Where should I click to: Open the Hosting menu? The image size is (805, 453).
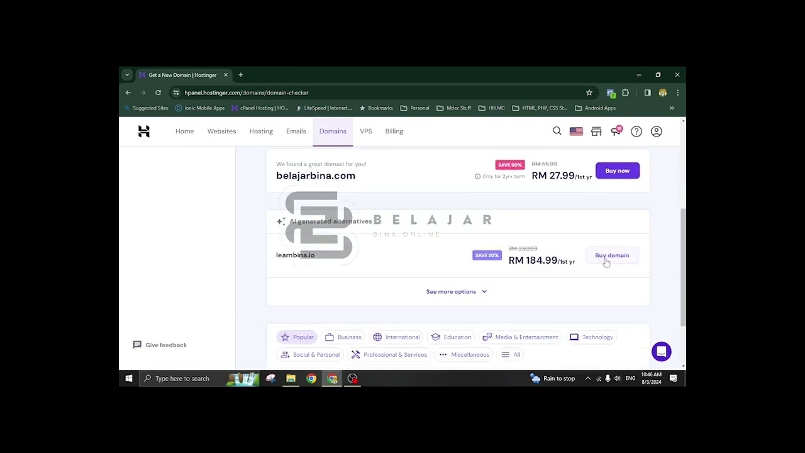261,131
